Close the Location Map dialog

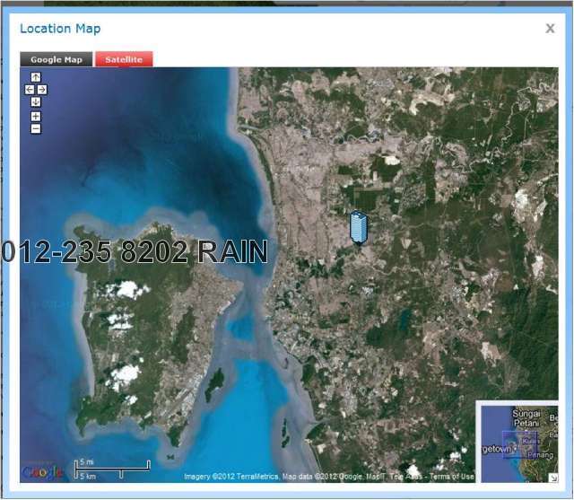[550, 29]
